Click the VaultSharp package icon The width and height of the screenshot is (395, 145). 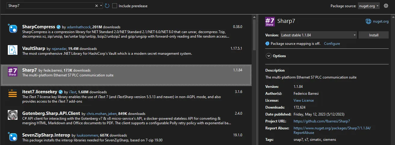13,50
